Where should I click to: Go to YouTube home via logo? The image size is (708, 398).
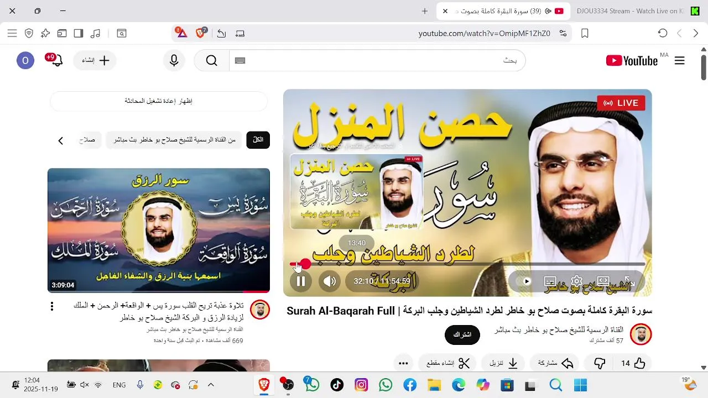click(x=632, y=61)
